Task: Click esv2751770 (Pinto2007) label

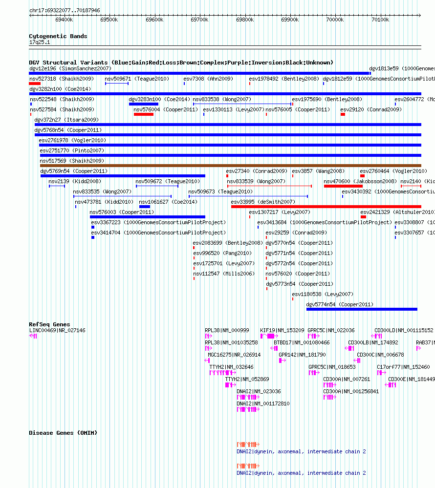Action: 72,150
